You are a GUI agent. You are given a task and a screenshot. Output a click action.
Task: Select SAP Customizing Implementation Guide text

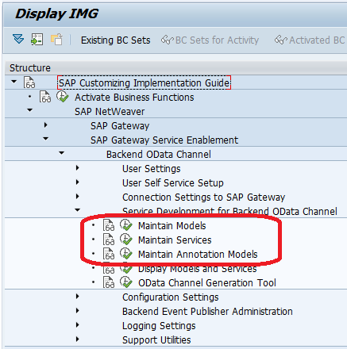[x=144, y=82]
